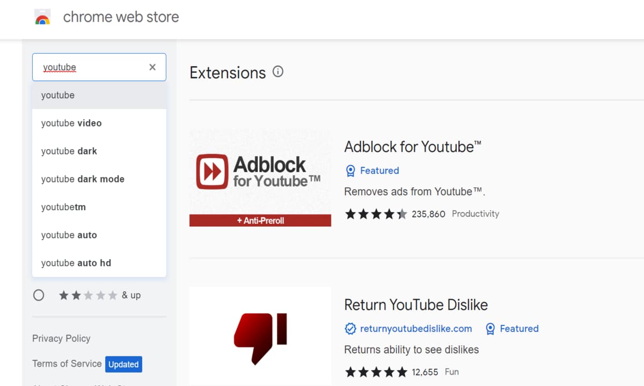
Task: Choose the youtube auto hd suggestion
Action: 75,263
